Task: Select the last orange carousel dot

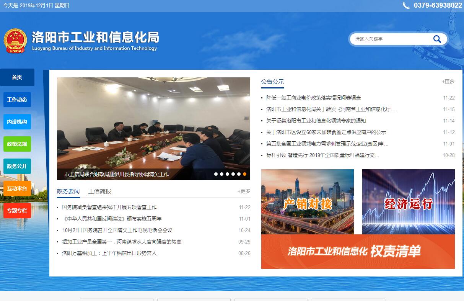Action: (244, 174)
